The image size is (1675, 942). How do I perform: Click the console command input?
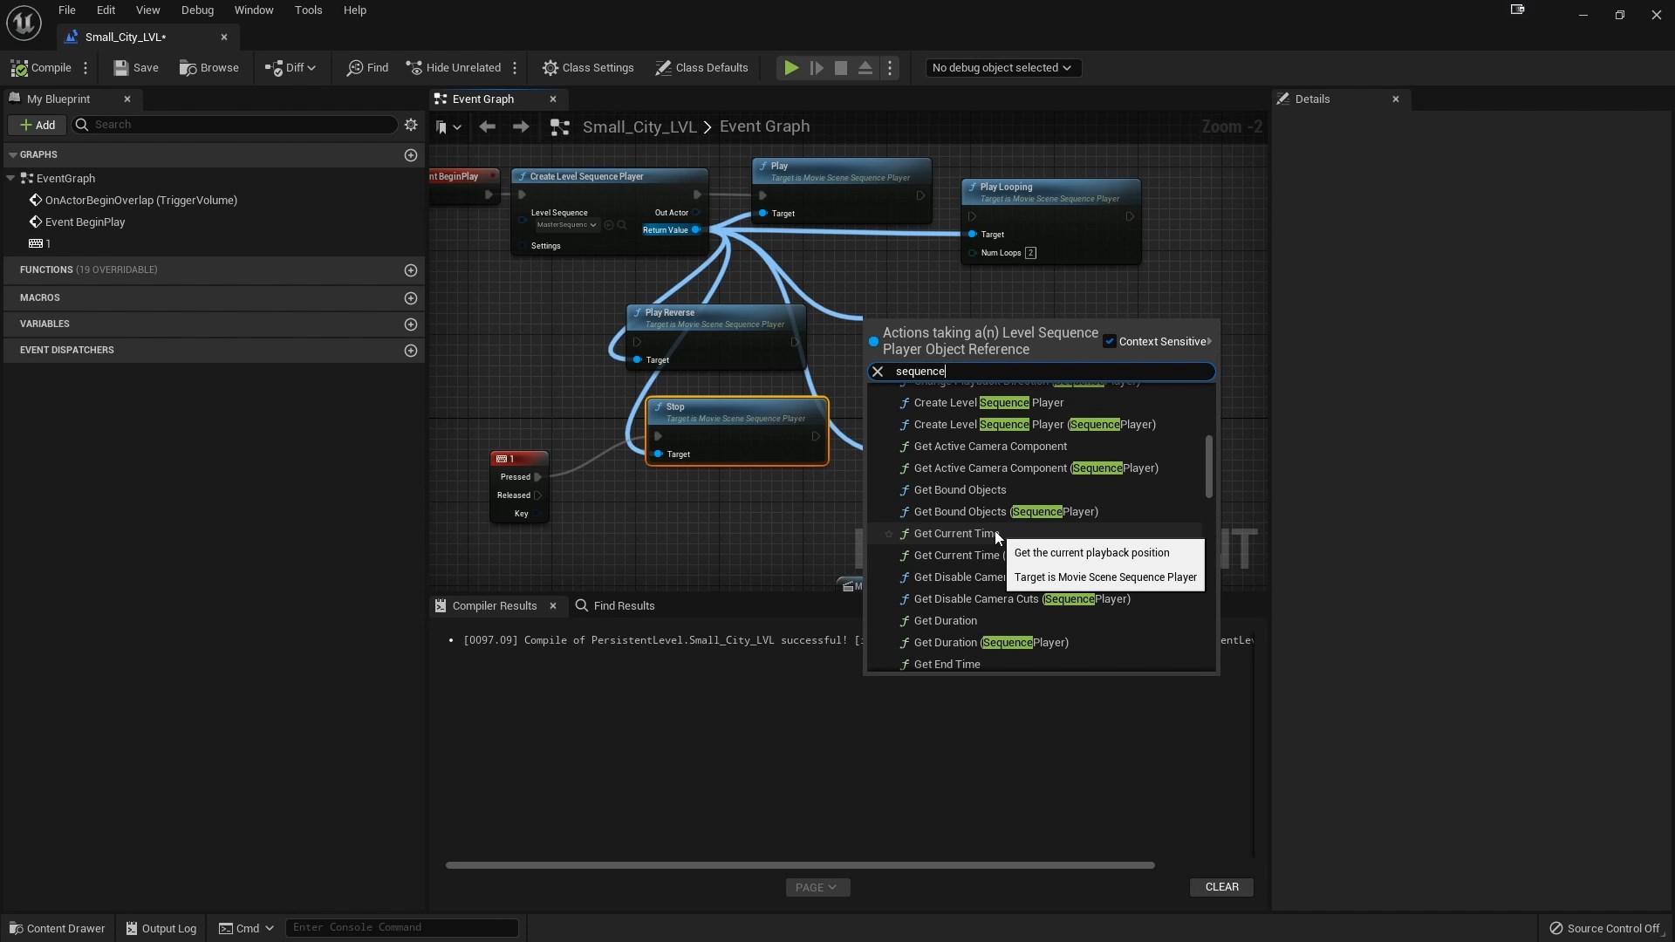(x=401, y=928)
